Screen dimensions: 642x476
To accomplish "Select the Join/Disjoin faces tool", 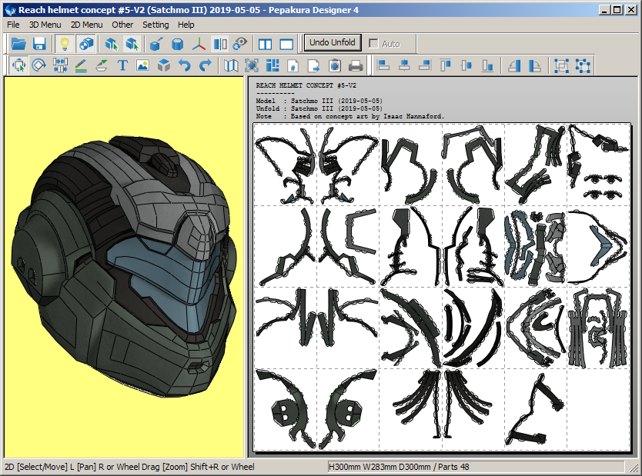I will point(60,65).
